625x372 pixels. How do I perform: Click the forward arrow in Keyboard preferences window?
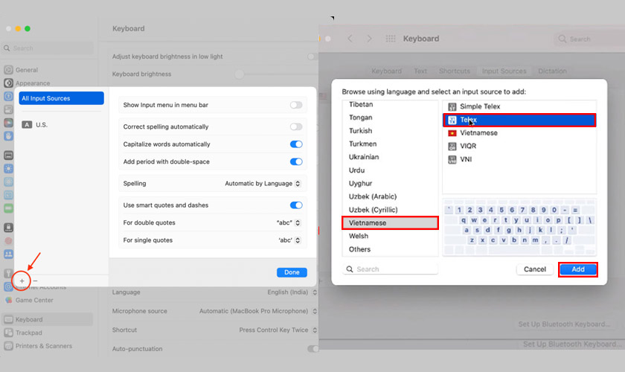(369, 39)
